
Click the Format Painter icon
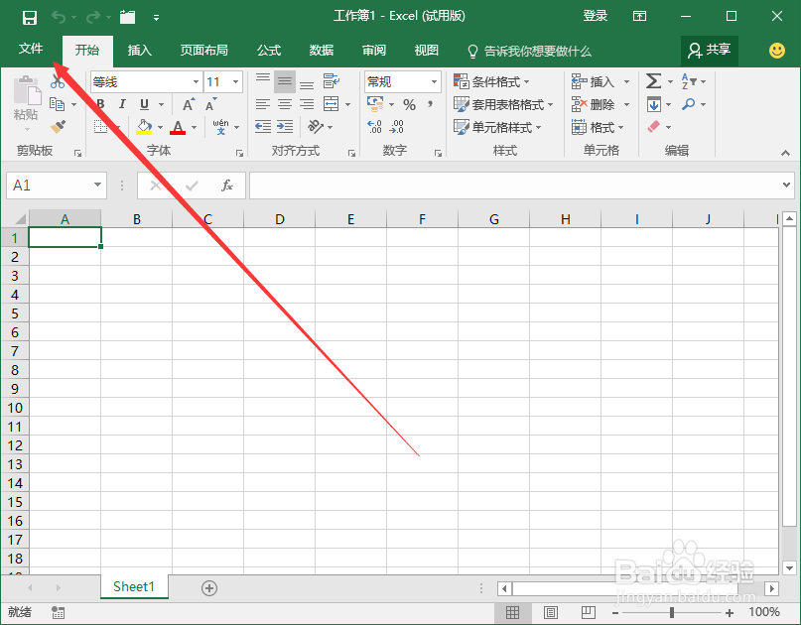(x=58, y=126)
